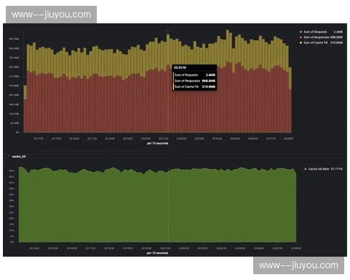Open the cache_hit panel title menu
The width and height of the screenshot is (350, 280).
(19, 156)
